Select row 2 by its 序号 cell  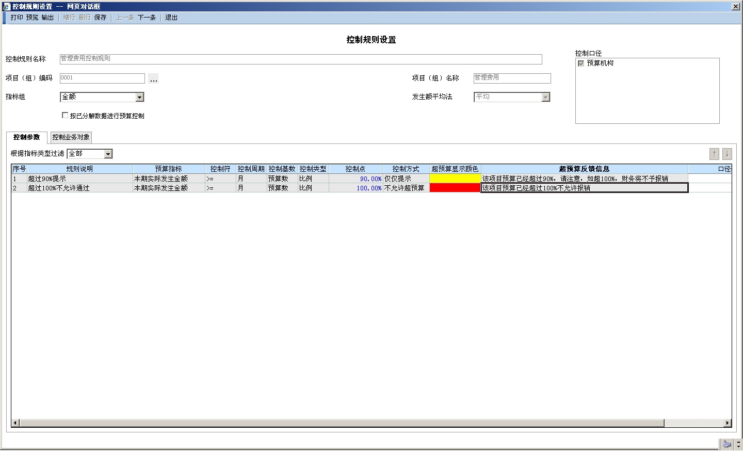point(19,188)
